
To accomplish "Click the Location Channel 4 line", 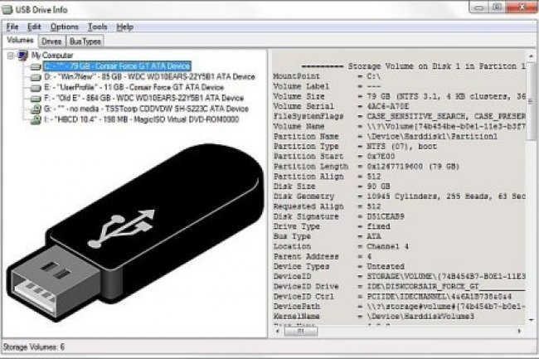I will click(x=341, y=247).
